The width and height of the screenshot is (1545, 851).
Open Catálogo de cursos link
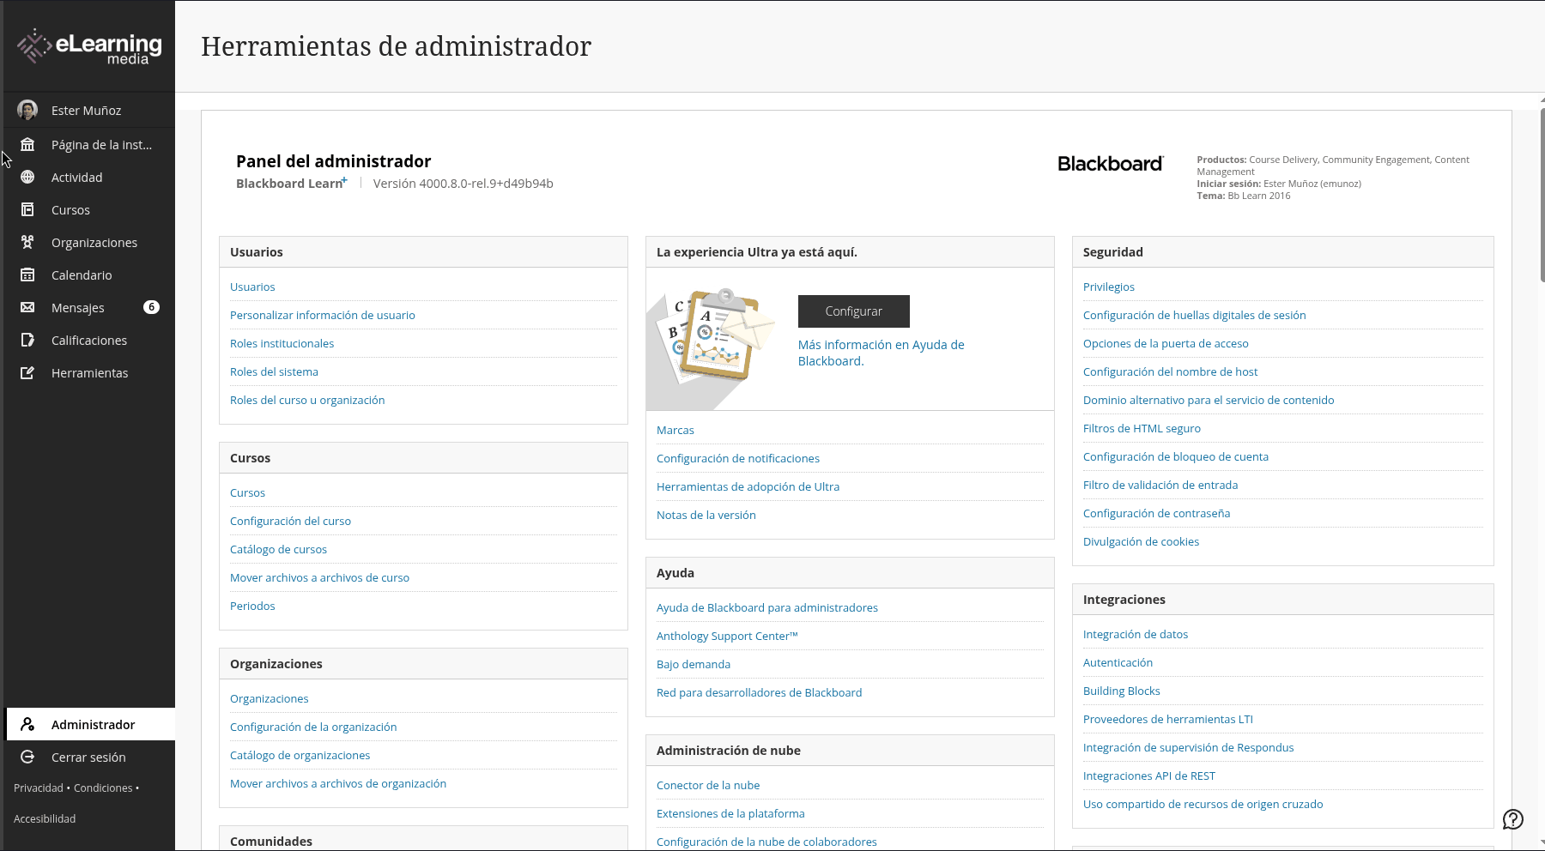click(278, 549)
